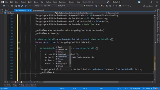Select OrderHeader in IntelliSense list
This screenshot has width=160, height=90.
(x=62, y=57)
